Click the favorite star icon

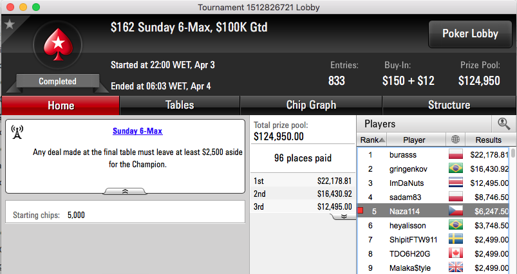(x=10, y=24)
